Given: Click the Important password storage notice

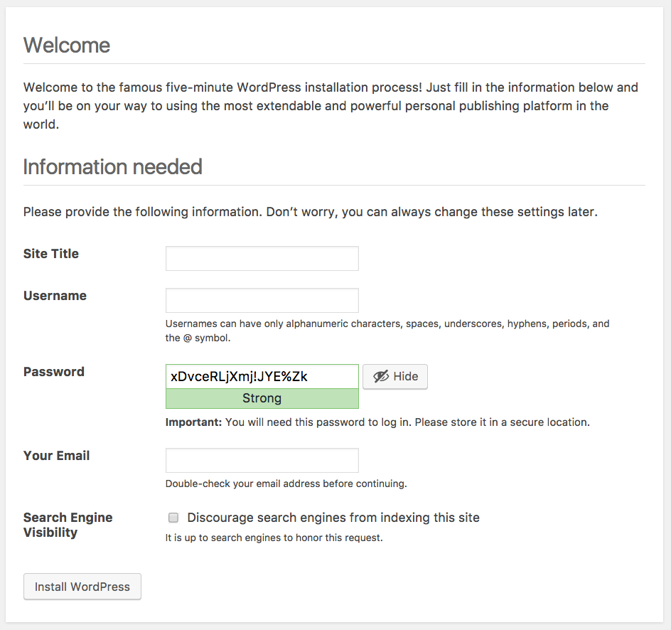Looking at the screenshot, I should point(377,422).
